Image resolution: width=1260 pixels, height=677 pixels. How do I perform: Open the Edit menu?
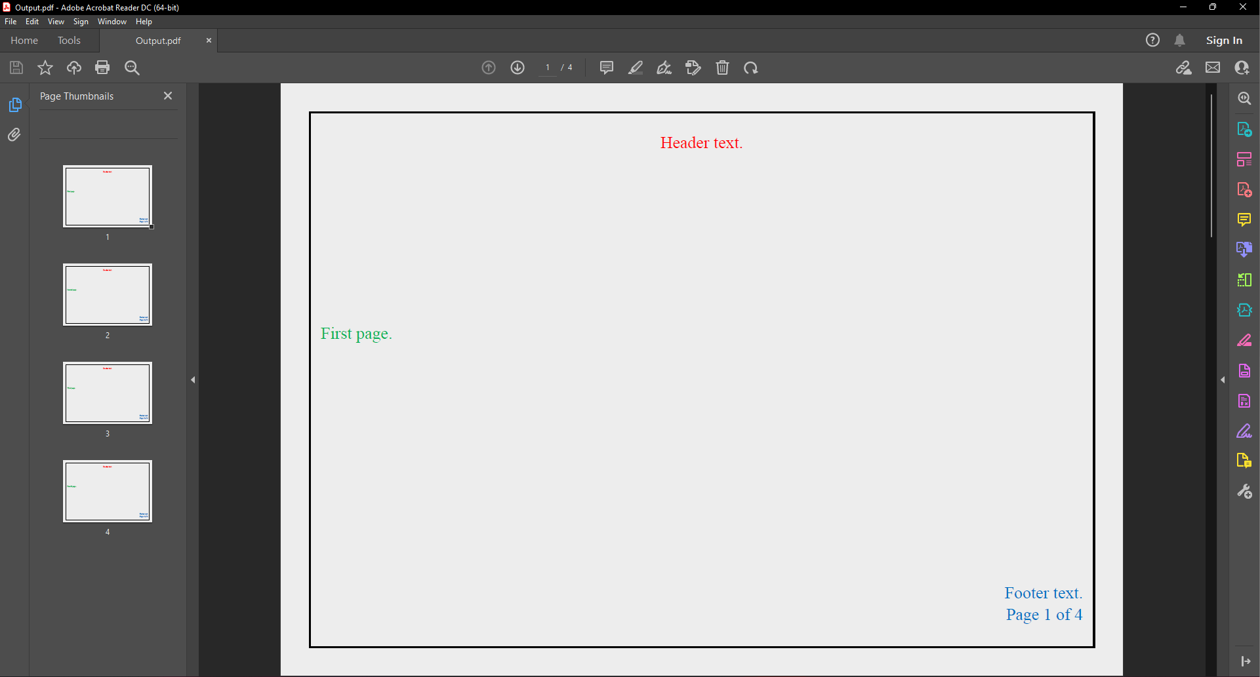point(31,21)
